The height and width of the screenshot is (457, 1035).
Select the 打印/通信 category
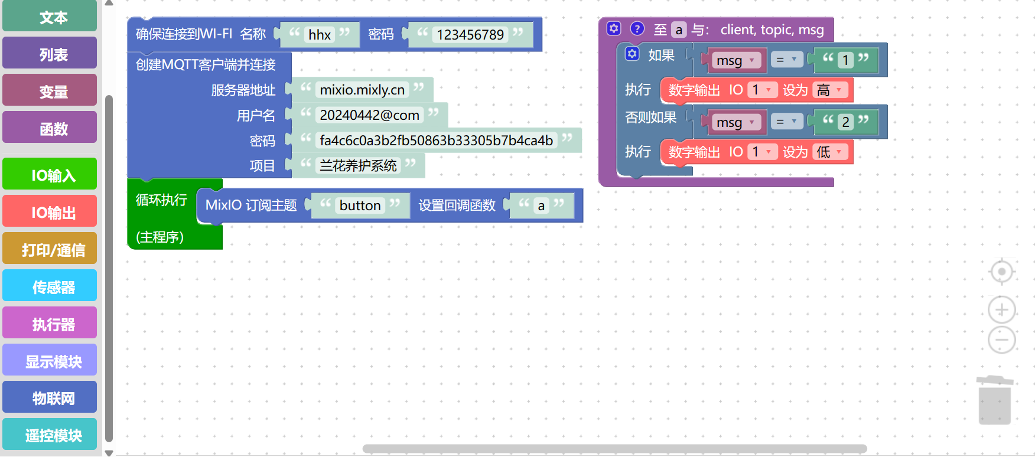point(50,249)
